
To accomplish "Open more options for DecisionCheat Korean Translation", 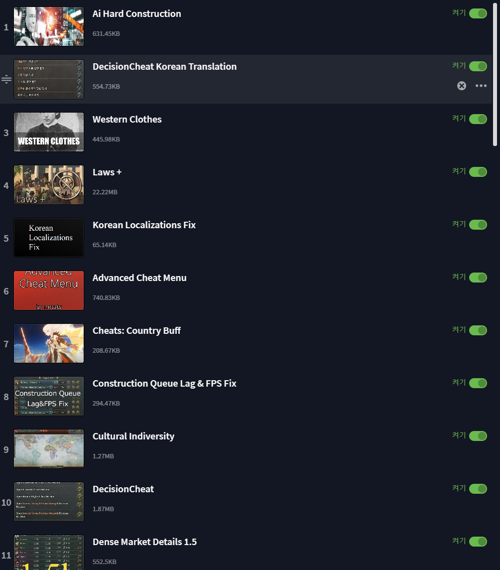I will click(x=481, y=86).
